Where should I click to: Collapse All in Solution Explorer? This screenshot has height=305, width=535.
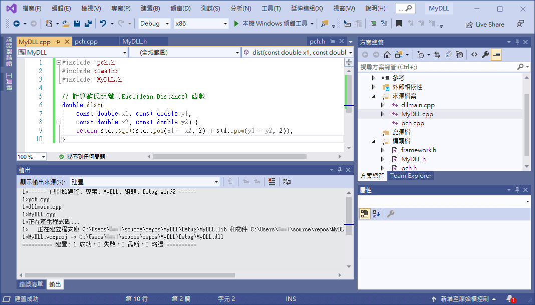click(x=448, y=55)
